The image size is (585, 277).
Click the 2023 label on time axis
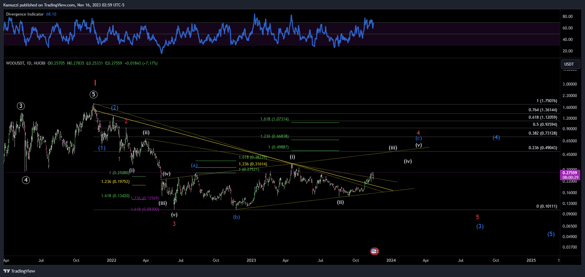click(x=251, y=260)
